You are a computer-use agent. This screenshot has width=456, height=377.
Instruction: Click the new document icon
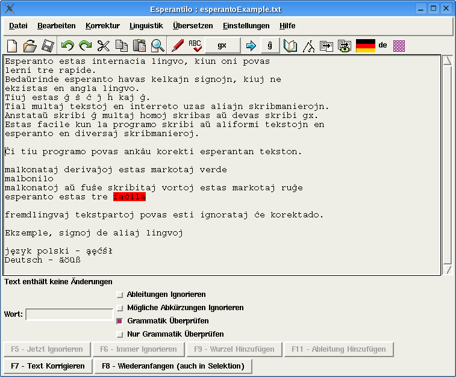click(x=12, y=46)
